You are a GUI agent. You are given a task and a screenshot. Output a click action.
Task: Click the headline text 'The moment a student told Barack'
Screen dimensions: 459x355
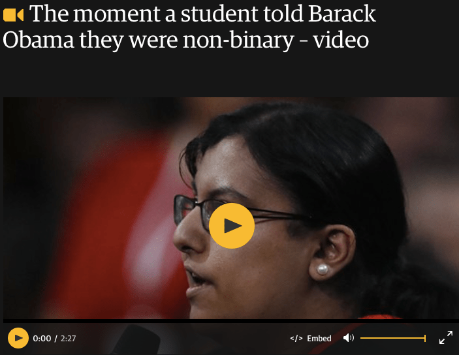(x=202, y=14)
